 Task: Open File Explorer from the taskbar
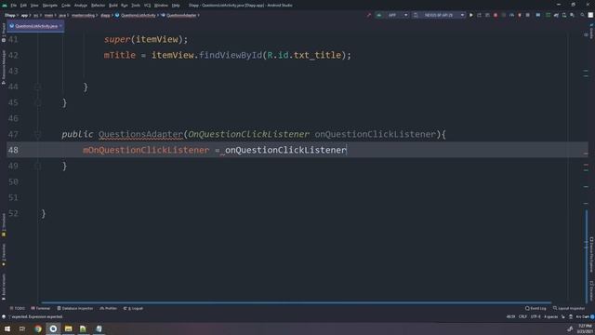[x=68, y=328]
